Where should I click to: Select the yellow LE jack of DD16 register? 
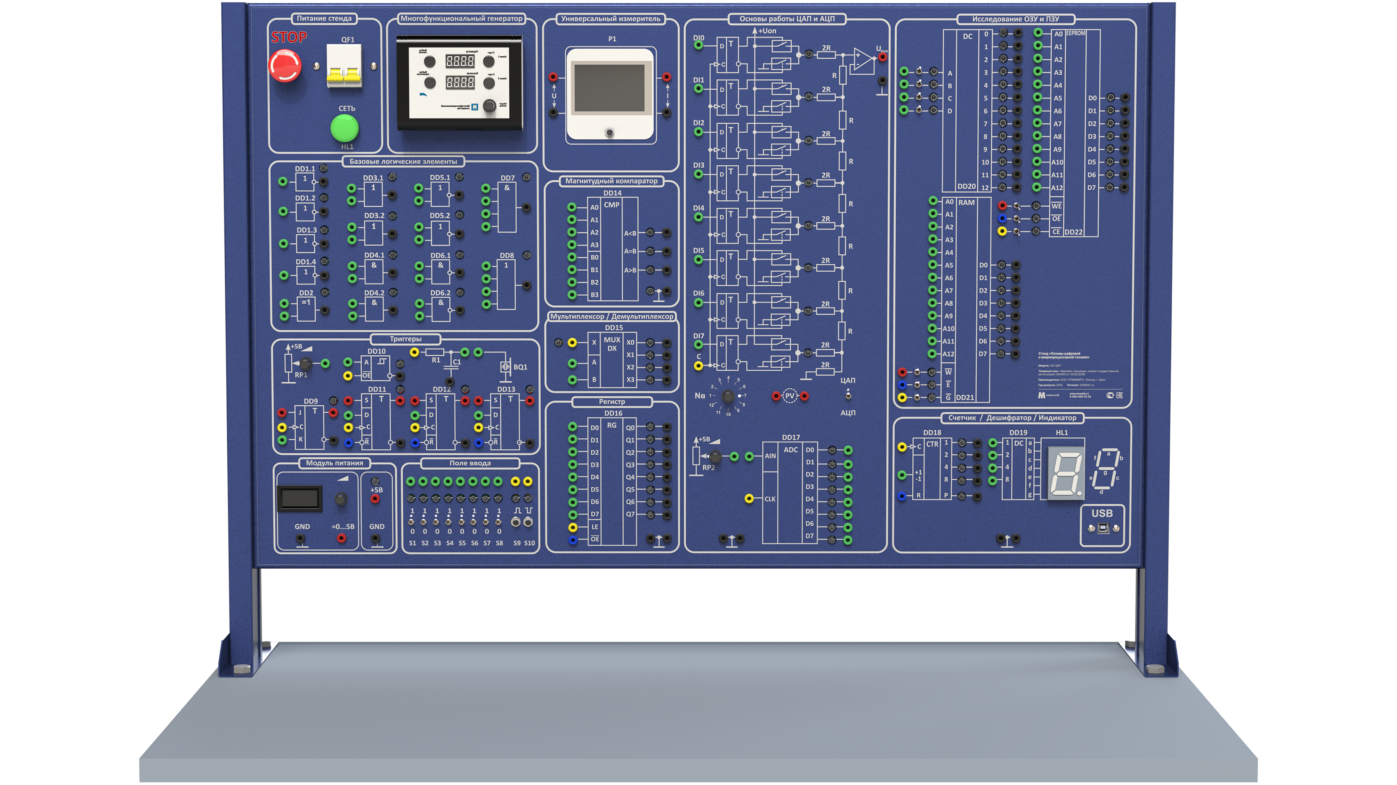(572, 527)
